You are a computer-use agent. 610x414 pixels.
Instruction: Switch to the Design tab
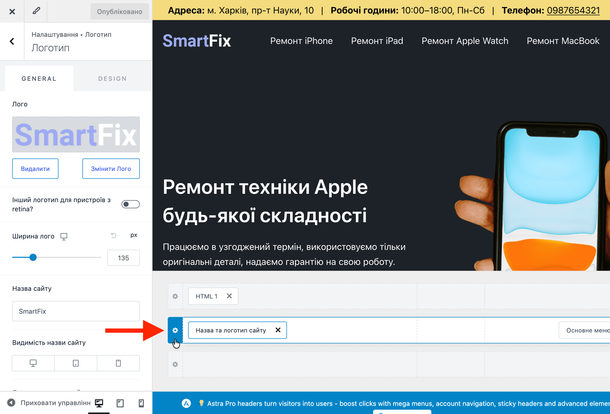tap(113, 78)
